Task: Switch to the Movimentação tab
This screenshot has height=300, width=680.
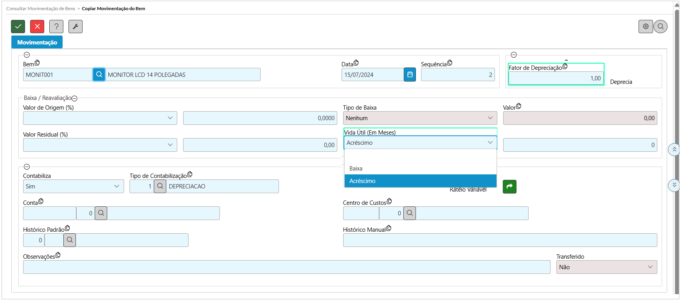Action: point(37,42)
